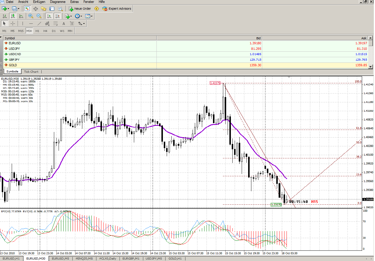Activate the crosshair cursor
Viewport: 375px width, 261px height.
(13, 23)
